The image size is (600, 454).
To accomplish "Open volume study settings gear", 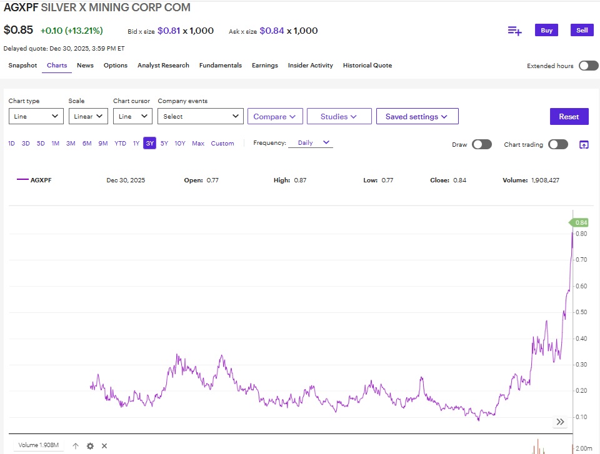I will tap(90, 446).
